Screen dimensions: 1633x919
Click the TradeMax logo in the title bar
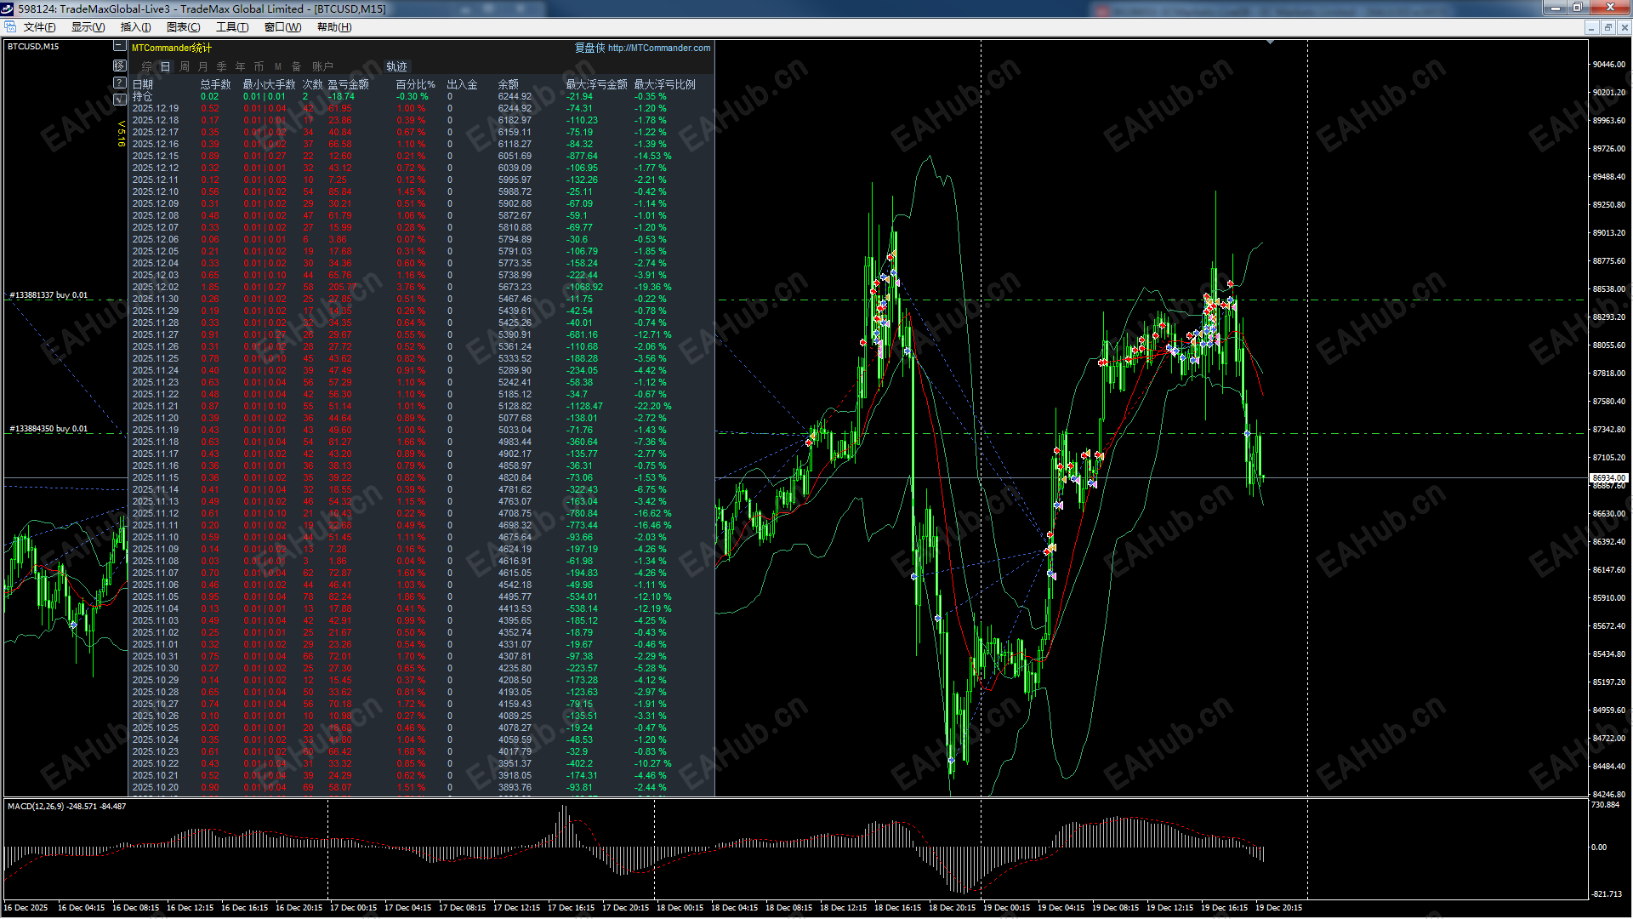click(8, 9)
